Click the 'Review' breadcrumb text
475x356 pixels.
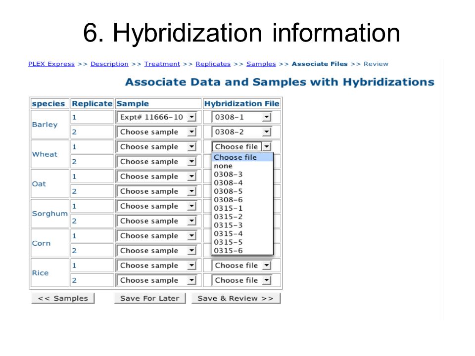click(x=376, y=64)
